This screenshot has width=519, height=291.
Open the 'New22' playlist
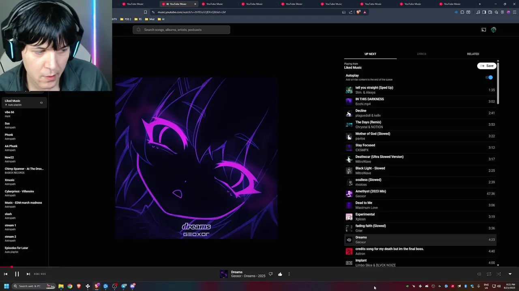24,159
